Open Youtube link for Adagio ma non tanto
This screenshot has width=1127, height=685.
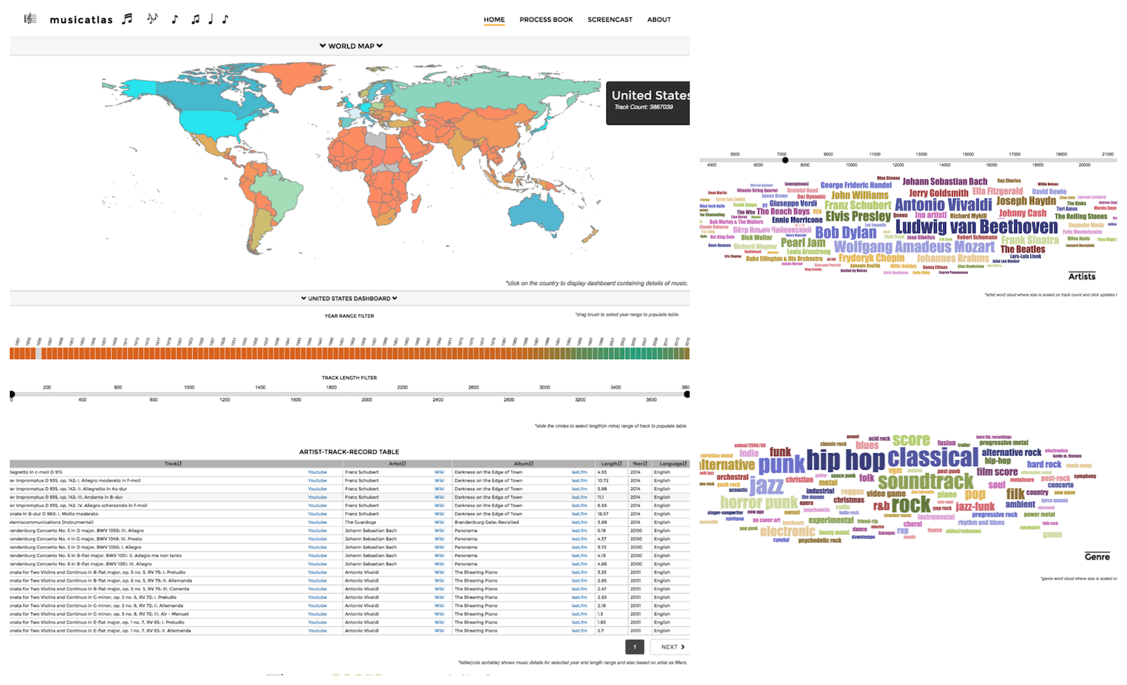click(x=317, y=555)
